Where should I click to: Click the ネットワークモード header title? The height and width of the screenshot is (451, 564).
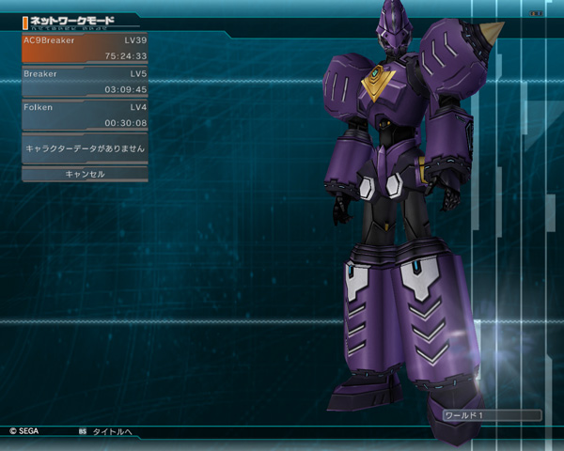point(72,21)
